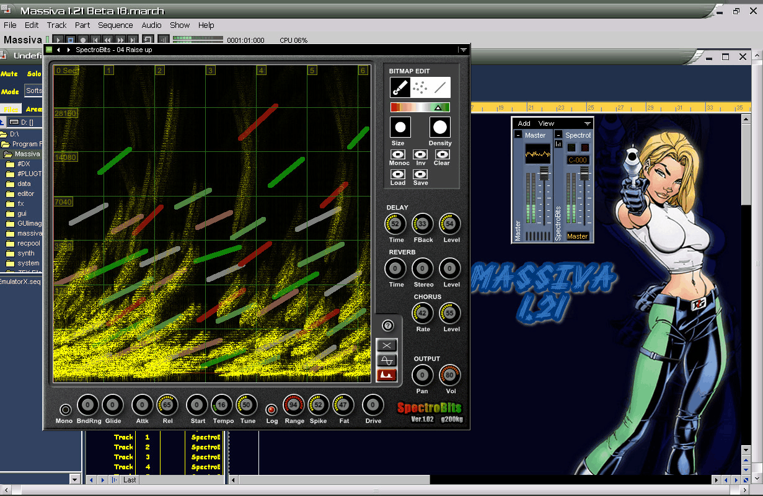Toggle the red LED button in the SpectroBits channel
The height and width of the screenshot is (496, 763).
584,148
